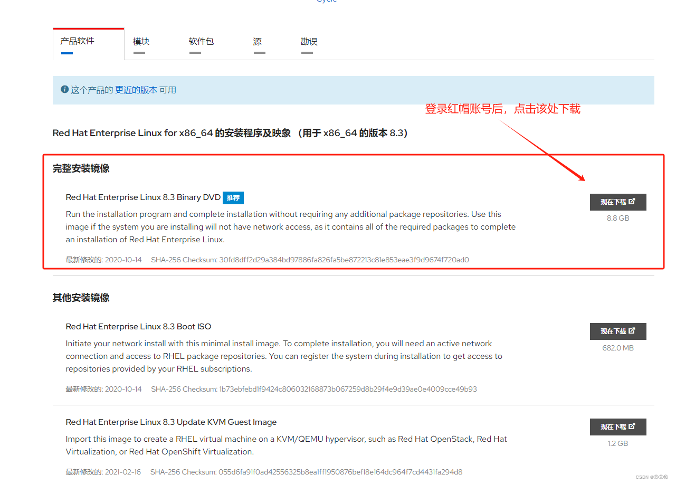
Task: Click the 8.8 GB file size label
Action: click(x=617, y=217)
